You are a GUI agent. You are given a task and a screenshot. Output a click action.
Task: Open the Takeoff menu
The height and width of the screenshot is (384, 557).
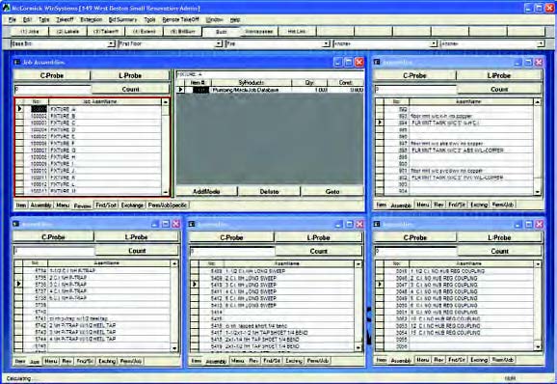[x=65, y=19]
